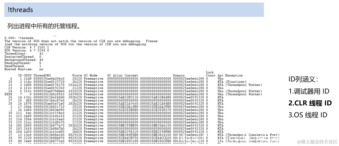Click the '3.OS 线程 ID' annotation
Viewport: 339px width, 146px height.
click(x=308, y=115)
